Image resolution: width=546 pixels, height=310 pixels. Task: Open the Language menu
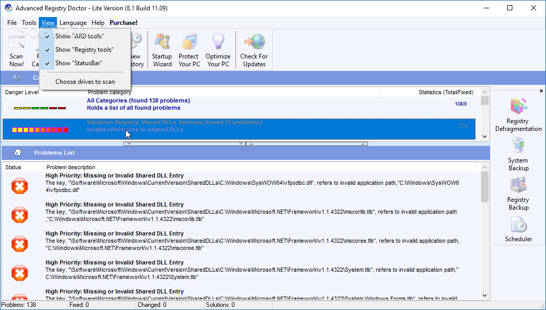[x=73, y=23]
